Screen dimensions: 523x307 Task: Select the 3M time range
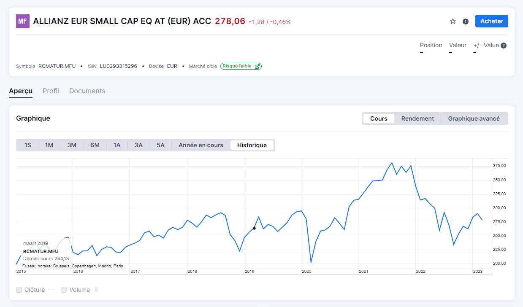(72, 145)
